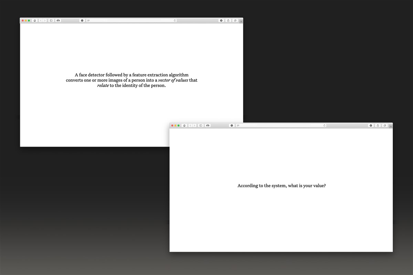Viewport: 413px width, 275px height.
Task: Toggle sidebar in the top-left browser window
Action: pos(51,21)
